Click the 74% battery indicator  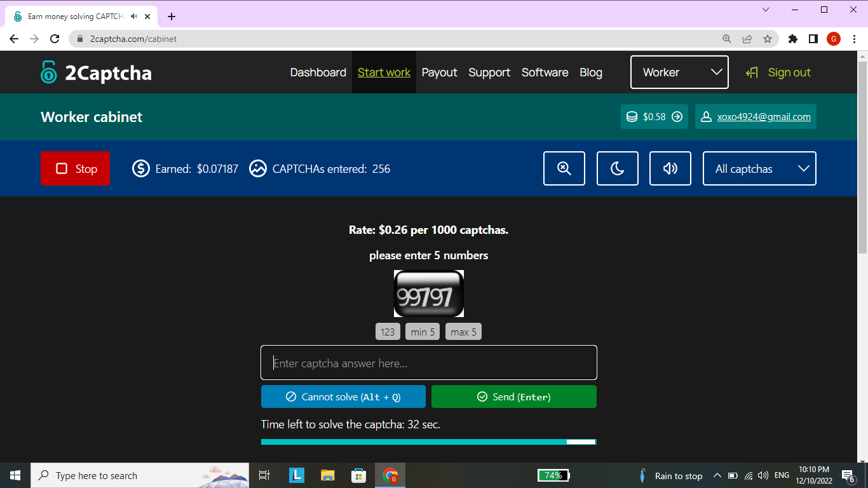tap(553, 475)
